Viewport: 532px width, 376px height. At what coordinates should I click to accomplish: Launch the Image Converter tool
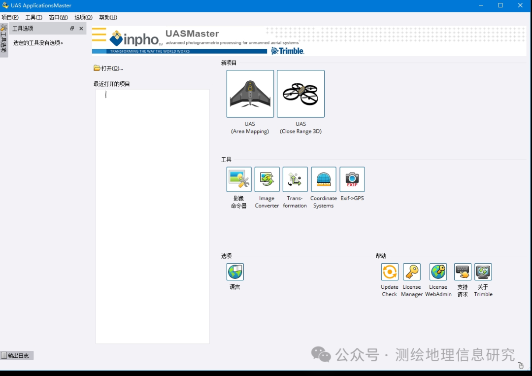click(267, 179)
